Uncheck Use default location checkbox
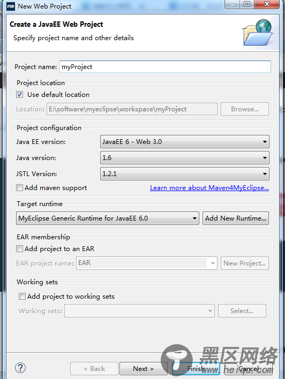This screenshot has height=379, width=285. [x=20, y=95]
